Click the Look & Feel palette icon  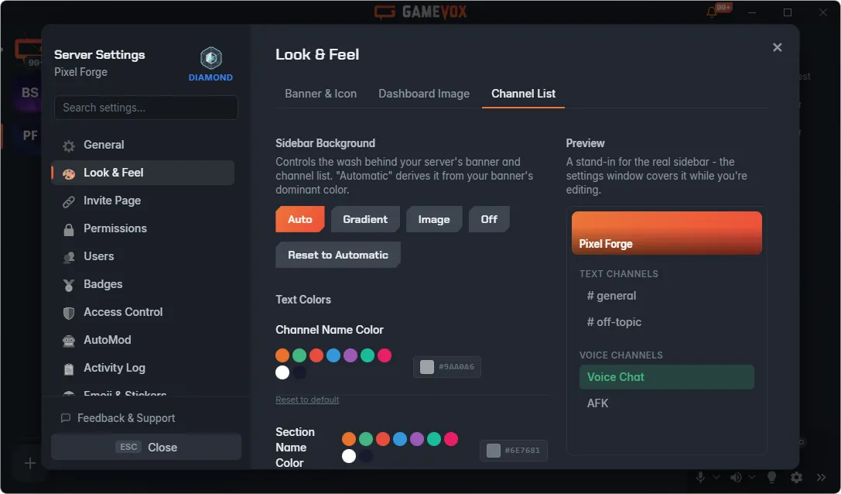[x=69, y=173]
